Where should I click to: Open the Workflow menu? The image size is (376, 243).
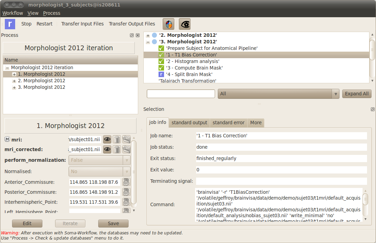coord(13,13)
